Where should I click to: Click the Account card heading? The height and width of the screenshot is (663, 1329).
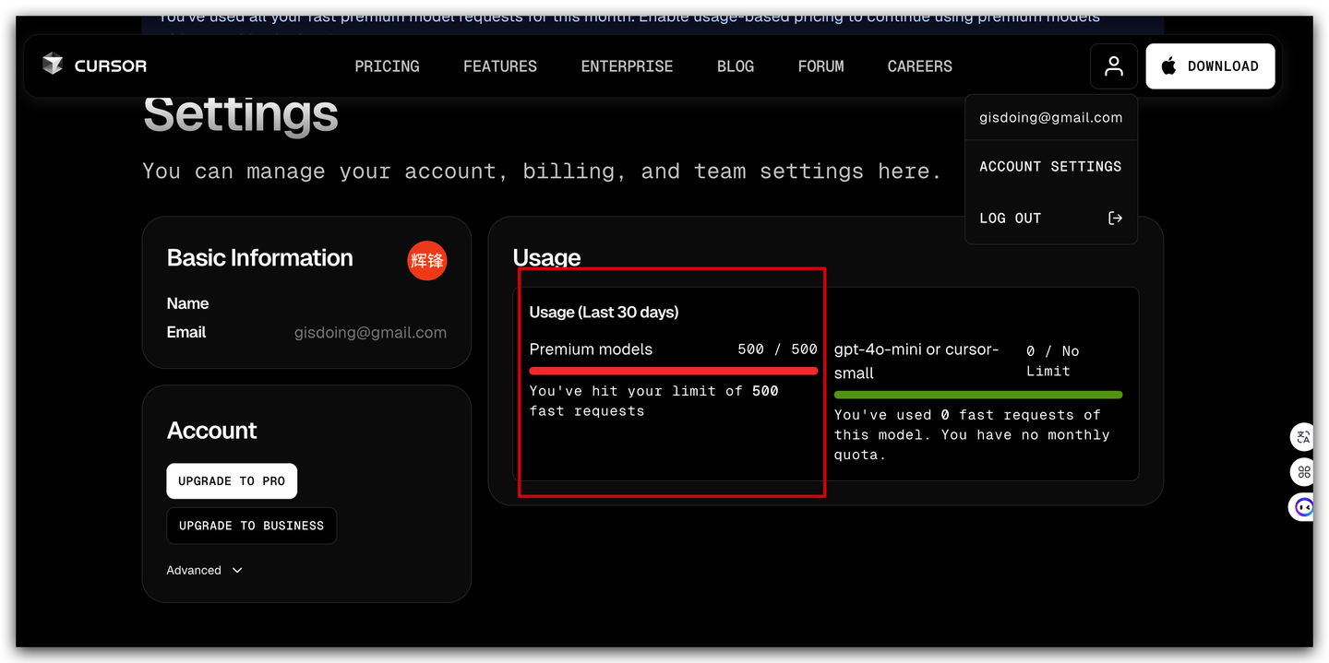[x=211, y=431]
